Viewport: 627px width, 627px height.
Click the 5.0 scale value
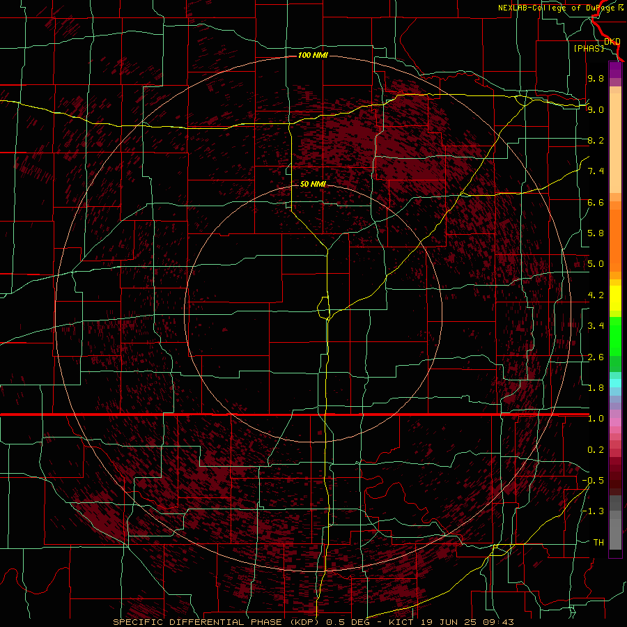(596, 264)
